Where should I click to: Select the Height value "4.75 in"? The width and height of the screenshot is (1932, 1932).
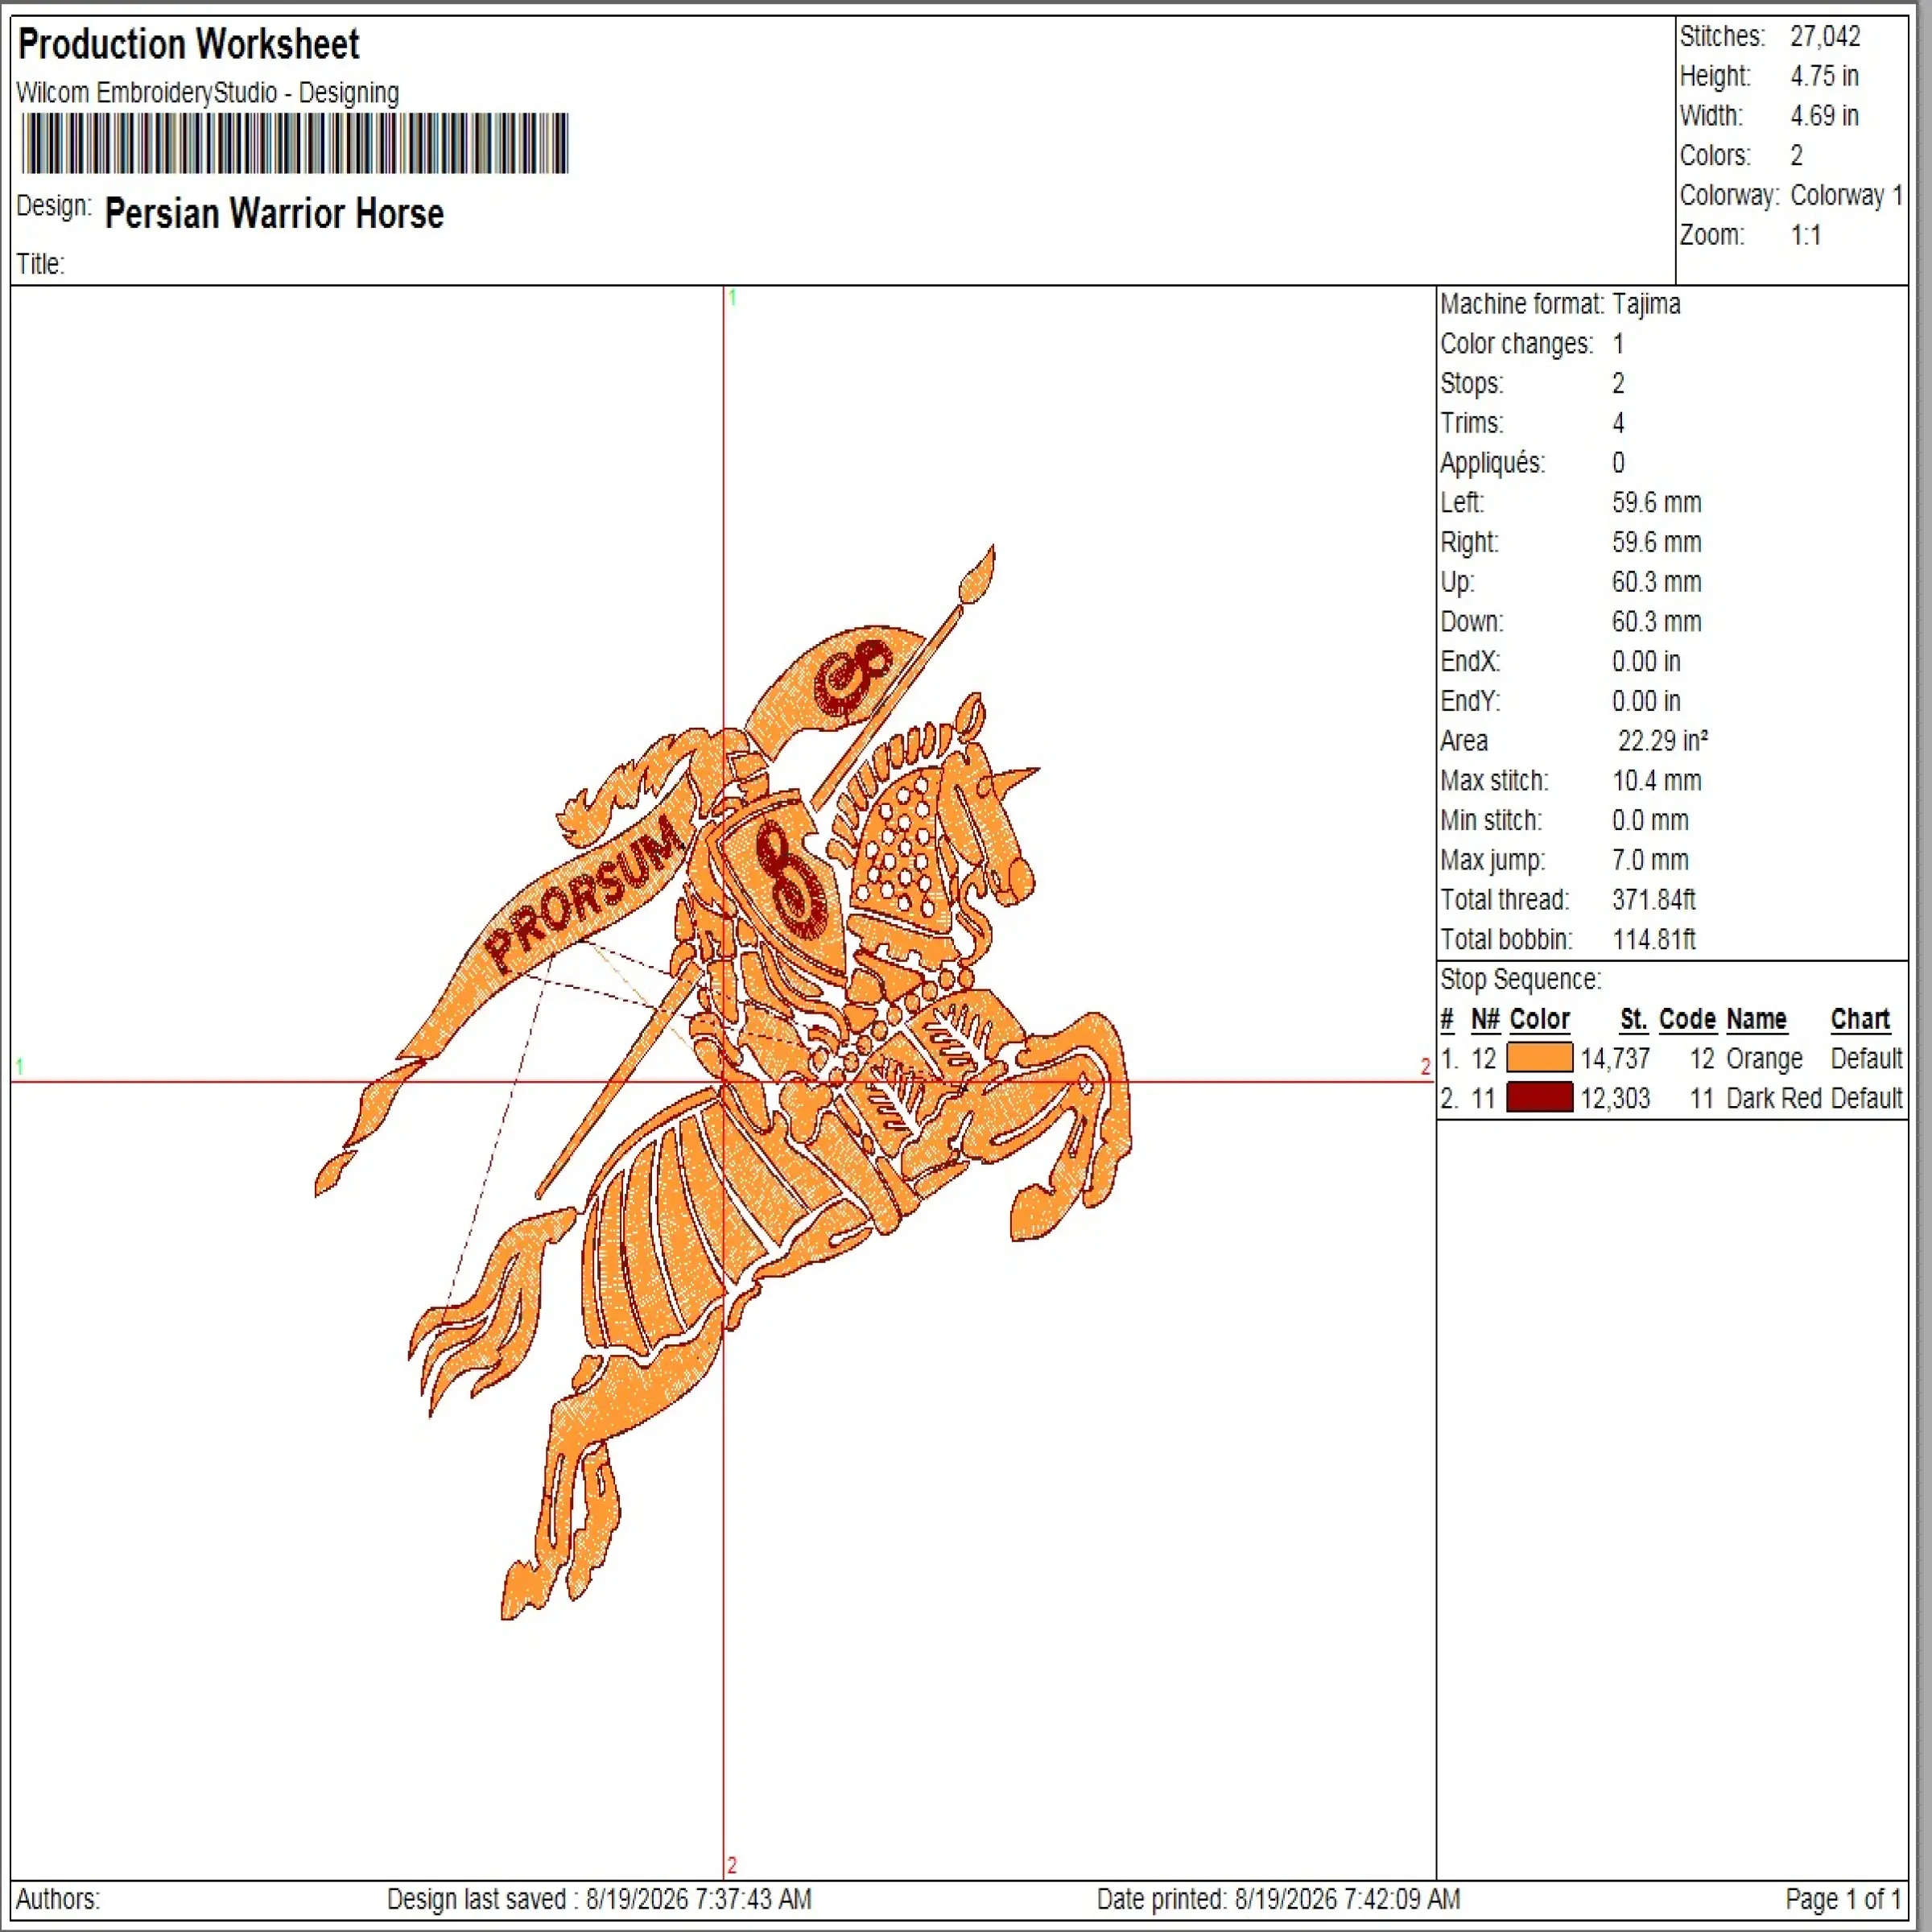point(1824,76)
